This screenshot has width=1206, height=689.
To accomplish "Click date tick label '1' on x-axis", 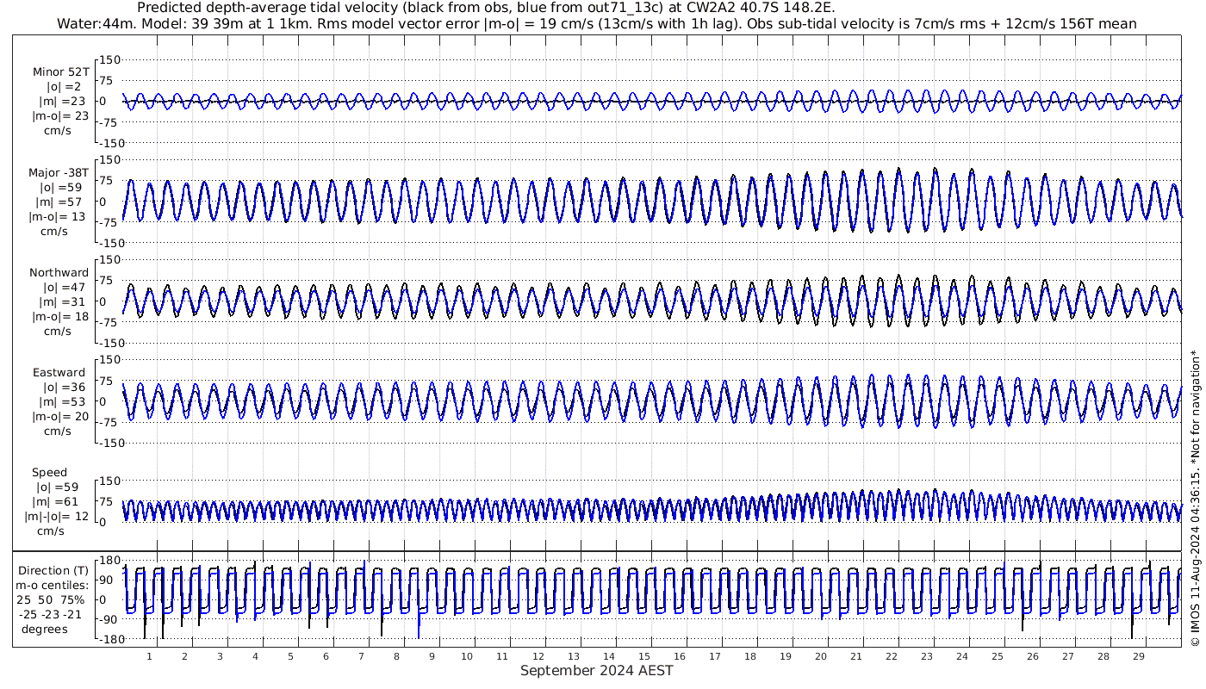I will tap(149, 656).
